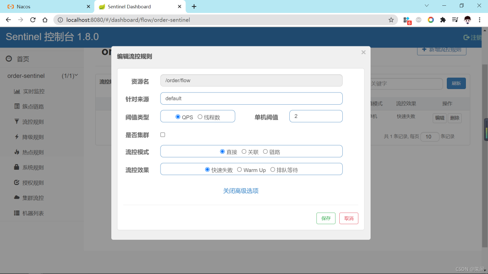Open new browser tab with plus icon
Viewport: 488px width, 274px height.
pyautogui.click(x=194, y=6)
